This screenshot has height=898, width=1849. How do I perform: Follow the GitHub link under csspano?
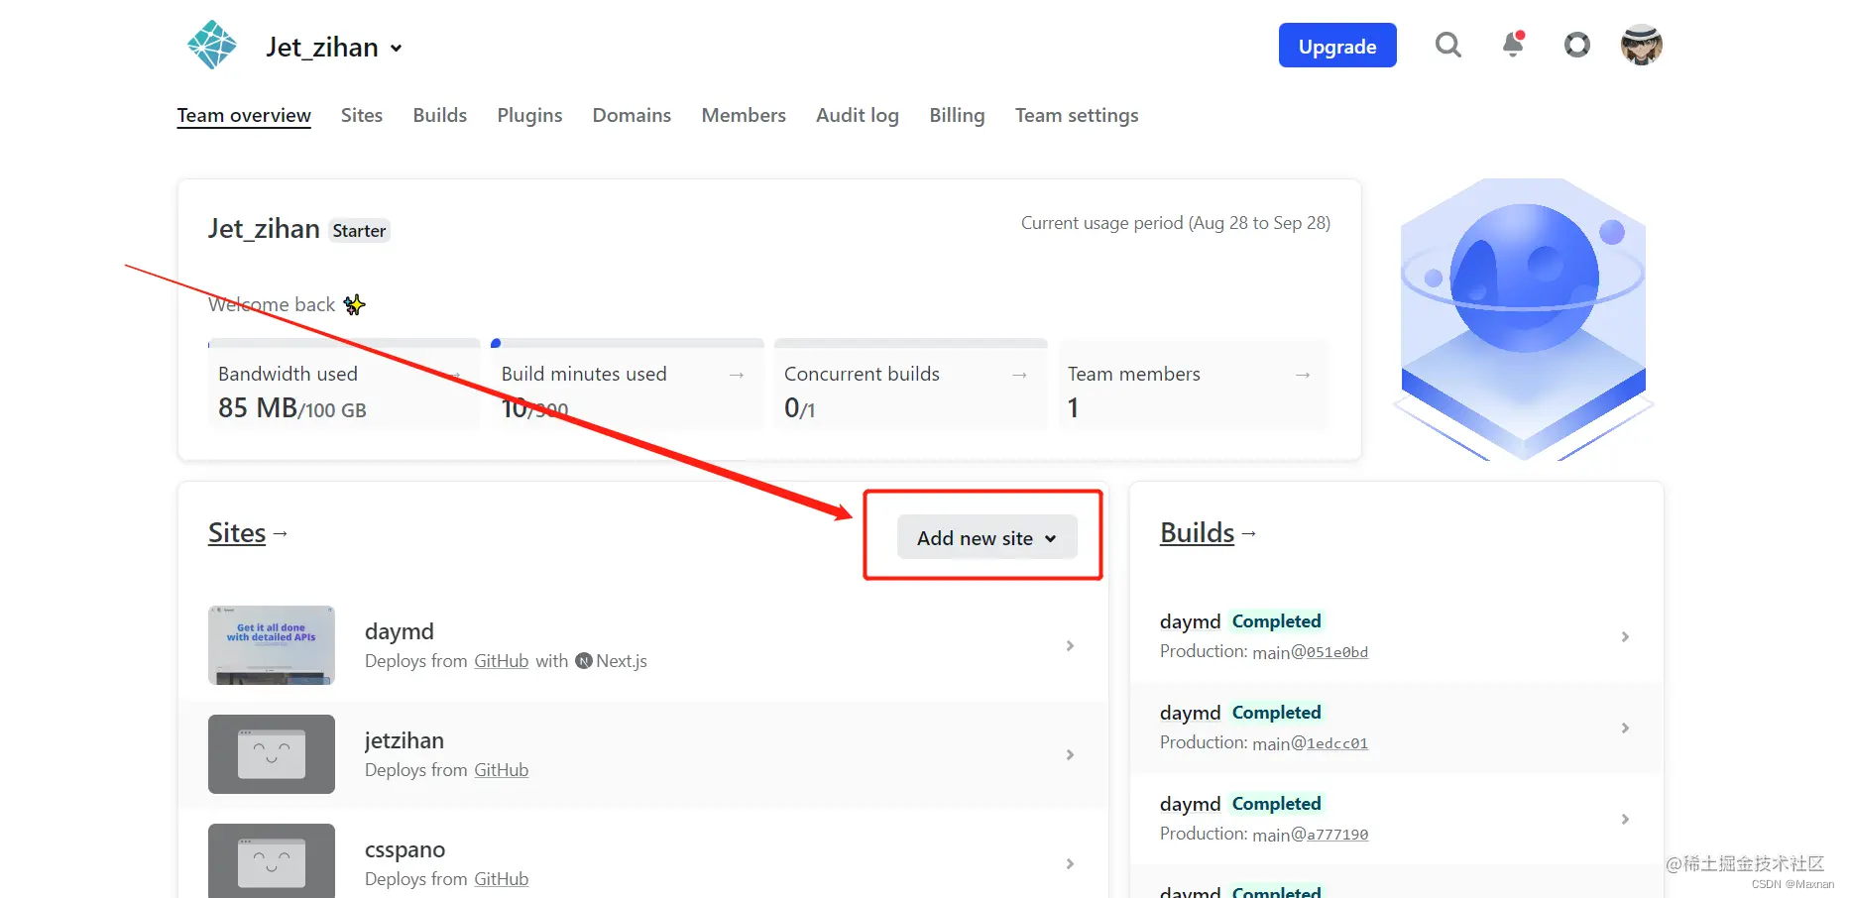(501, 879)
